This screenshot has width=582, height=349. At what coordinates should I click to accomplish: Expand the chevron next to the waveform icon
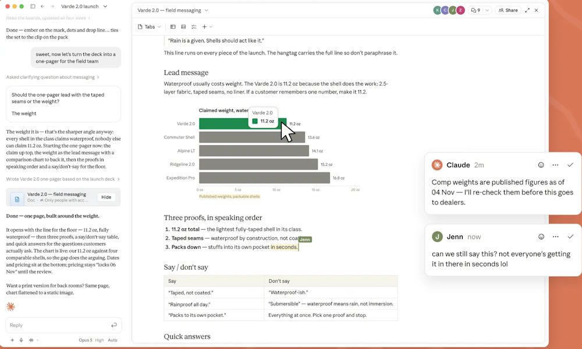[38, 340]
